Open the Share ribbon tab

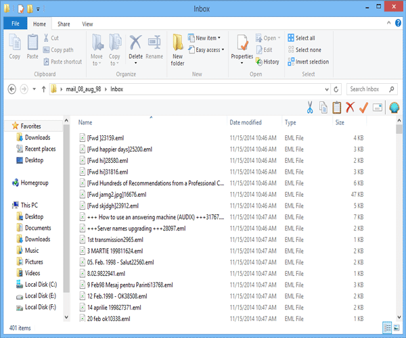coord(64,24)
